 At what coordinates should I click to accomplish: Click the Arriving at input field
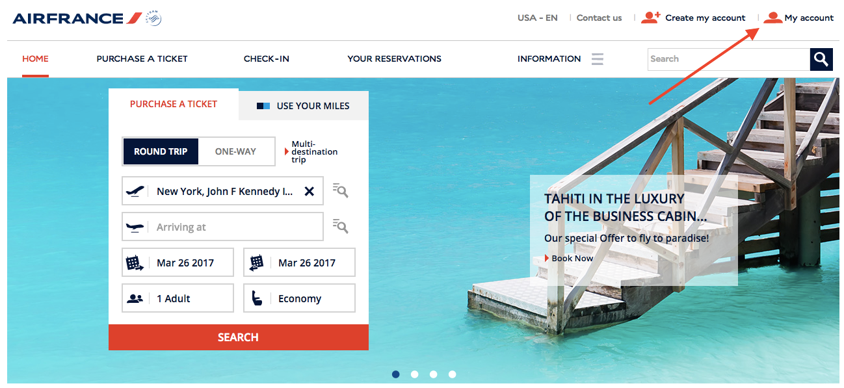(222, 227)
